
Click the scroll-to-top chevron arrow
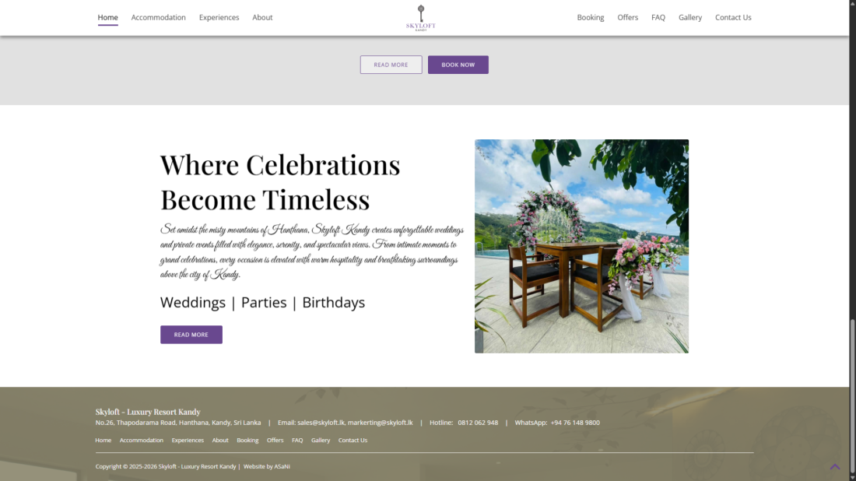[x=835, y=467]
